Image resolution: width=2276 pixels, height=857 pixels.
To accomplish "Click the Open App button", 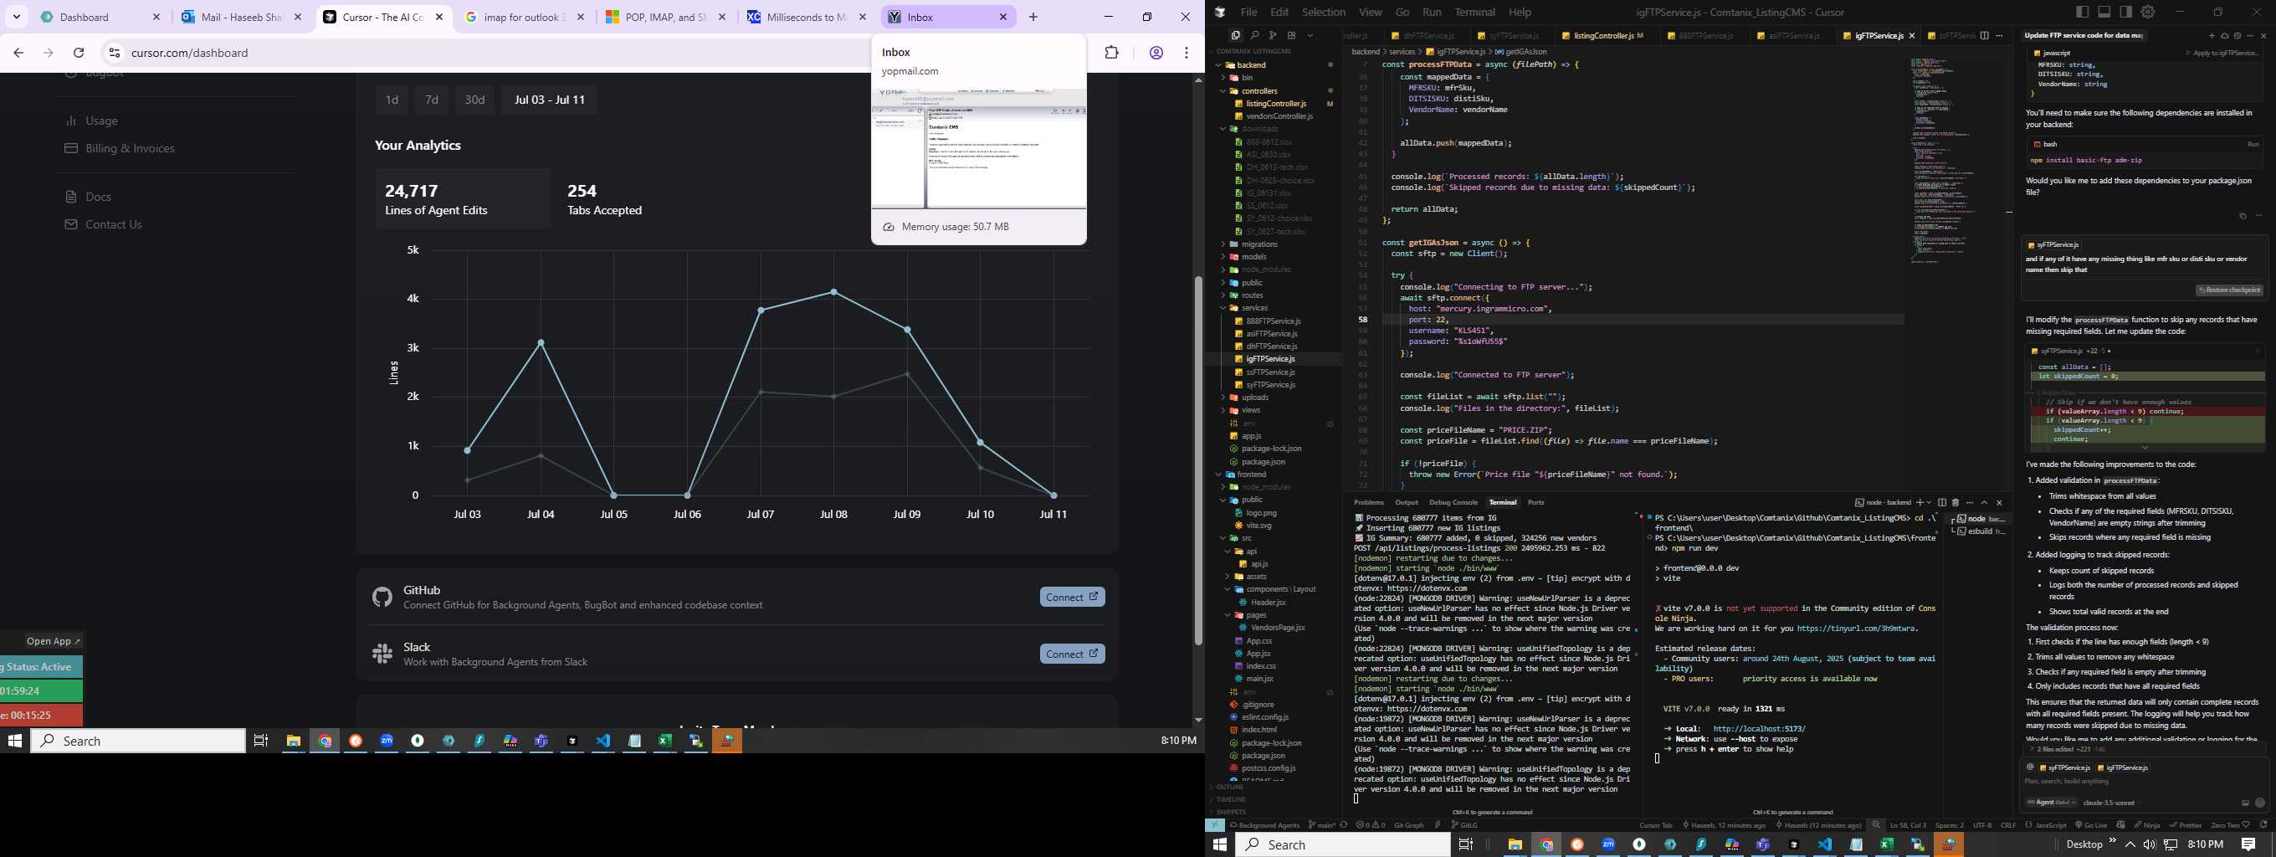I will (x=53, y=641).
